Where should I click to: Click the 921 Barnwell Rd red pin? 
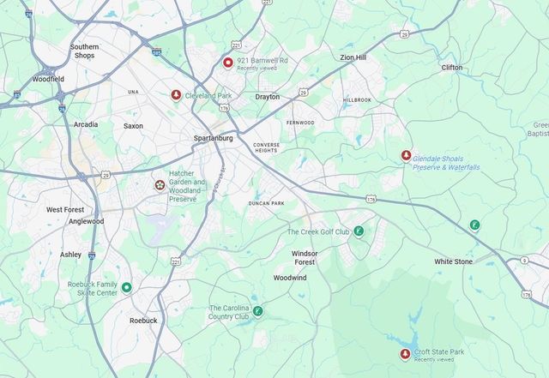(228, 63)
